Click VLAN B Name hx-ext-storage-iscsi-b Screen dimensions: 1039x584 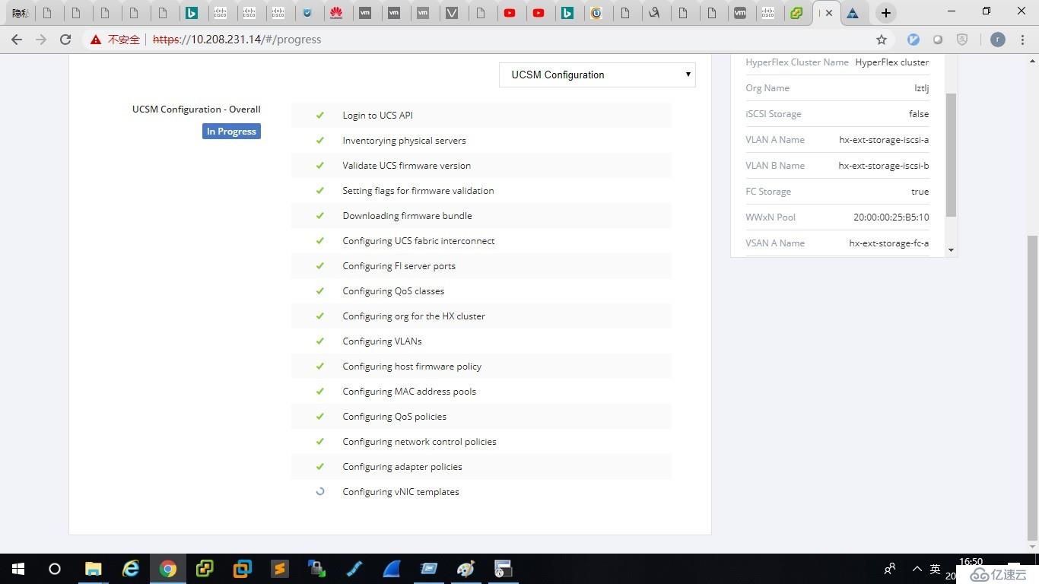[x=884, y=166]
